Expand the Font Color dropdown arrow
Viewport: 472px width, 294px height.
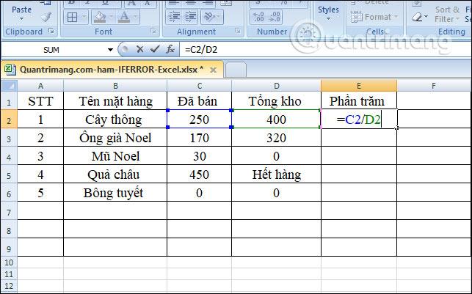click(135, 18)
